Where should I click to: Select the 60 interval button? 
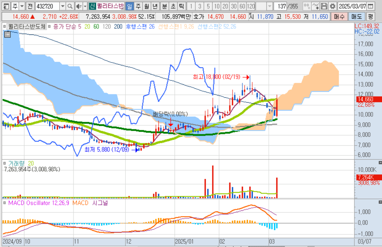point(242,6)
